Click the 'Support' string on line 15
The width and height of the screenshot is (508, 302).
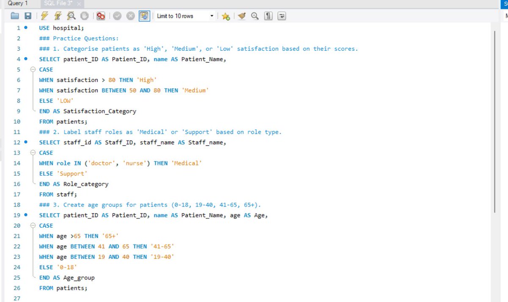(x=72, y=174)
